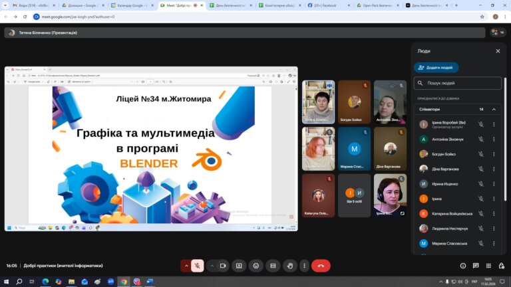This screenshot has height=287, width=511.
Task: Open Zoom app from the taskbar
Action: pyautogui.click(x=110, y=282)
